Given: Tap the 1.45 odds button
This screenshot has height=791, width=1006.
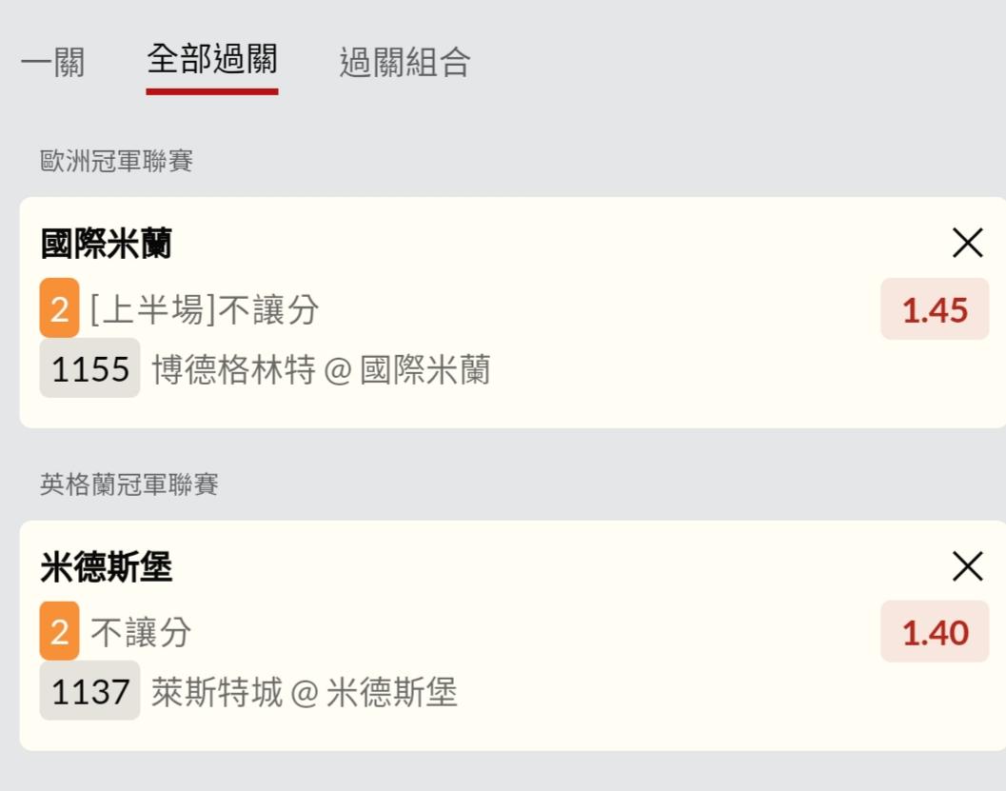Looking at the screenshot, I should point(935,309).
